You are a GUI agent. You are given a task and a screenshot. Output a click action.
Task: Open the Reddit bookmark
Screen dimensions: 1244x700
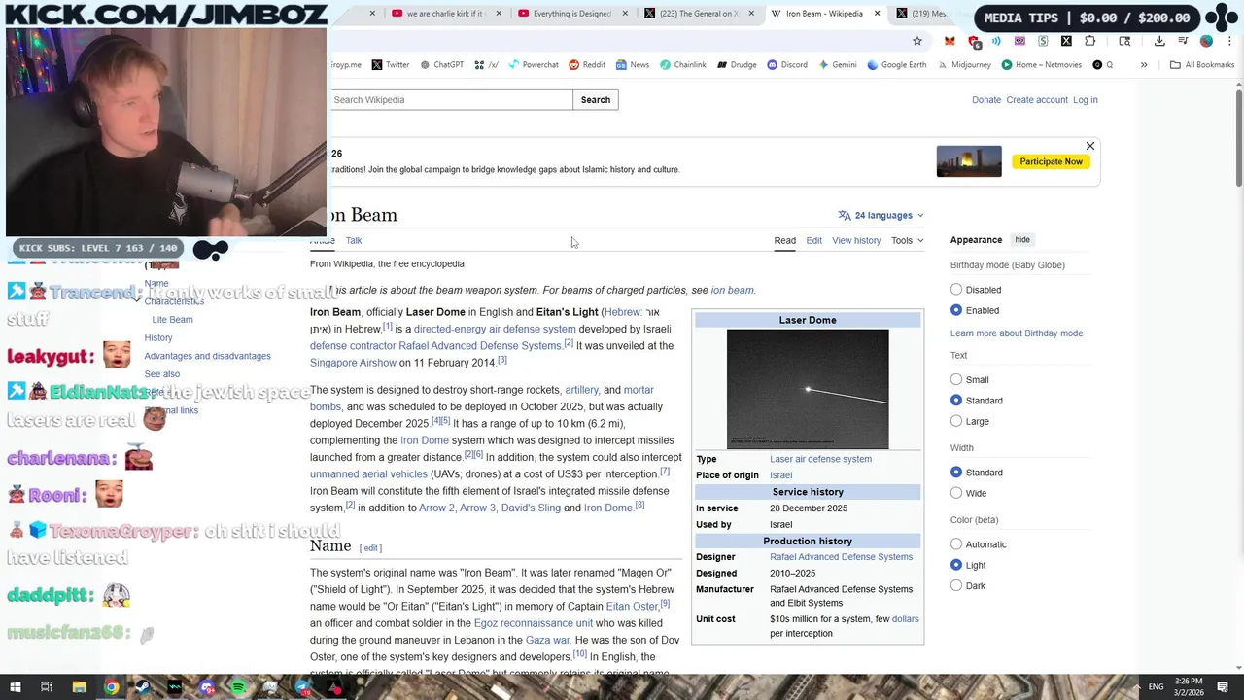tap(587, 65)
